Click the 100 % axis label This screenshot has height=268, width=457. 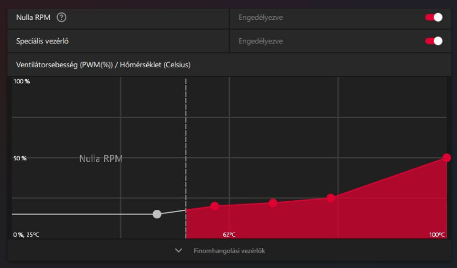[x=22, y=82]
